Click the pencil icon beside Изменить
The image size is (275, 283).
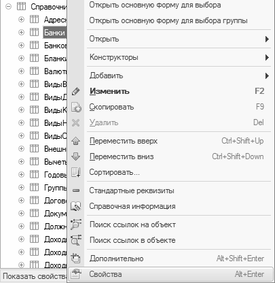76,91
